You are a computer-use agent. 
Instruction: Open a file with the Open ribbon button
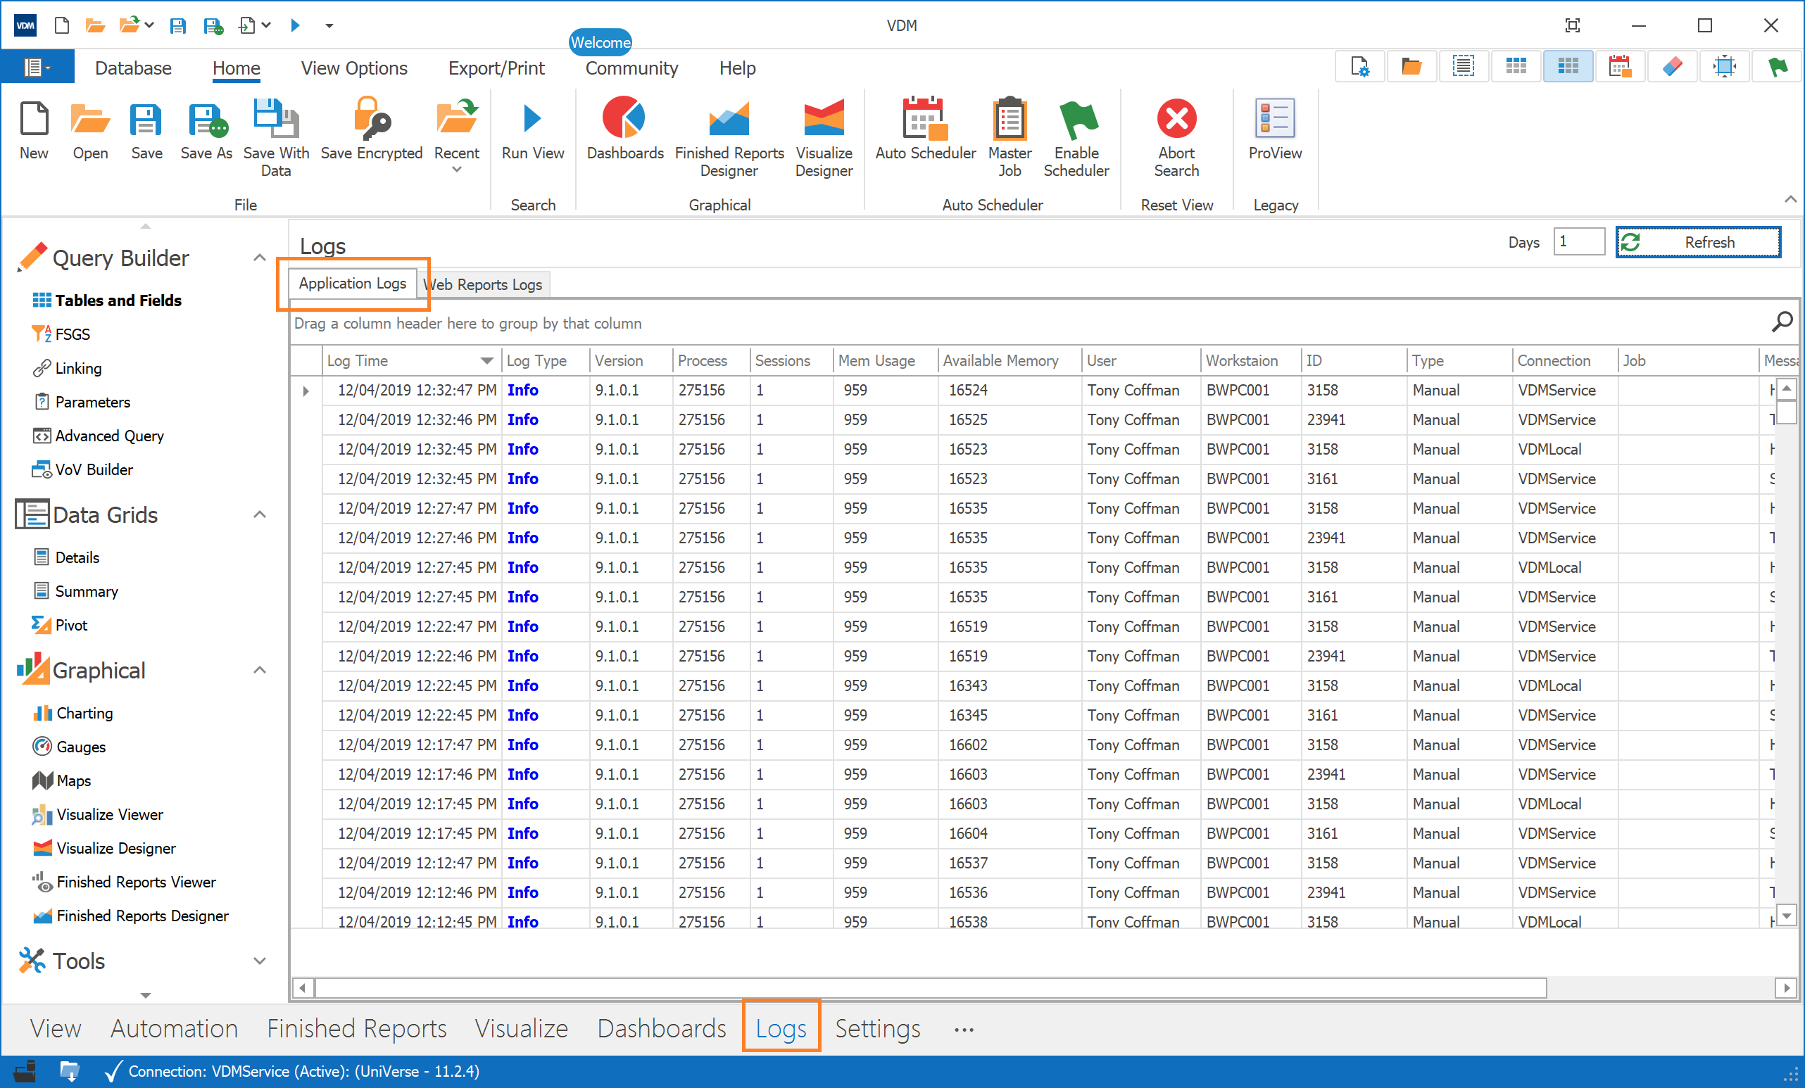(x=90, y=130)
